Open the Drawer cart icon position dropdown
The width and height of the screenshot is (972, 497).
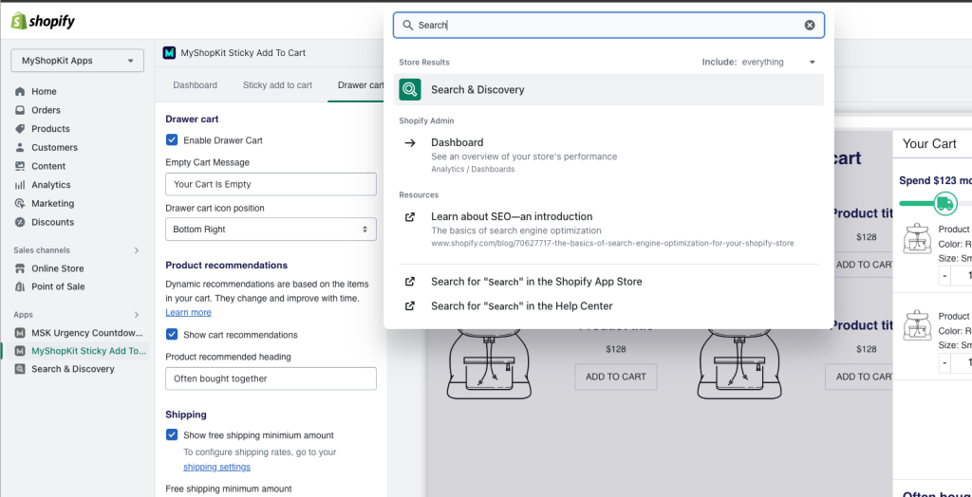coord(271,230)
